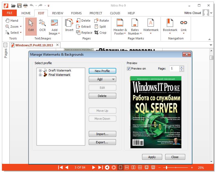Replace pages in the document
Screen dimensions: 216x174
[x=84, y=33]
